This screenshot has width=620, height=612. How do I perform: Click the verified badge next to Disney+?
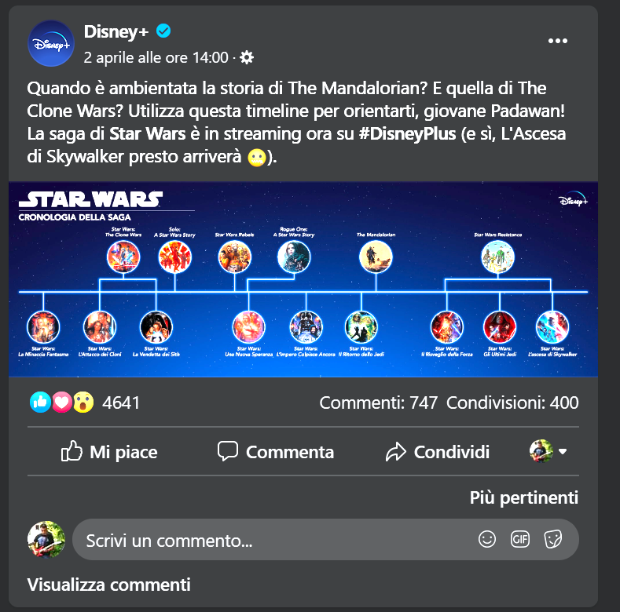163,31
